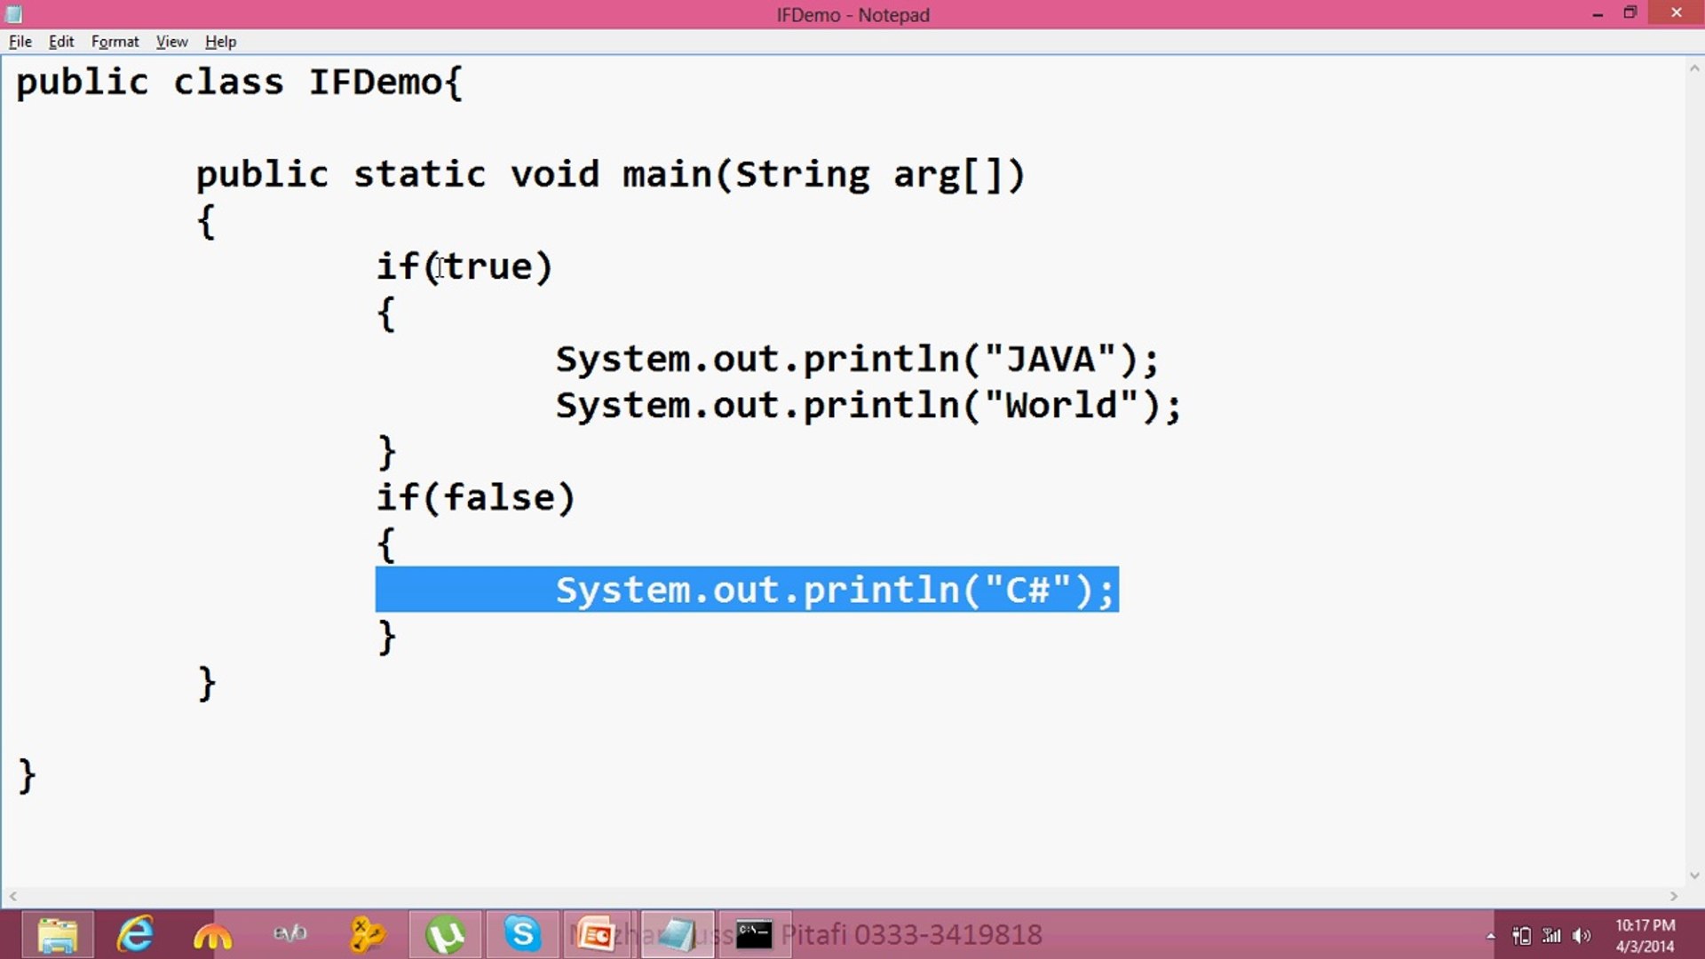
Task: Open Skype from the taskbar
Action: [523, 935]
